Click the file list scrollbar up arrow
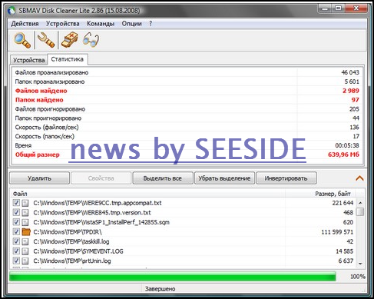The height and width of the screenshot is (299, 374). [x=360, y=203]
